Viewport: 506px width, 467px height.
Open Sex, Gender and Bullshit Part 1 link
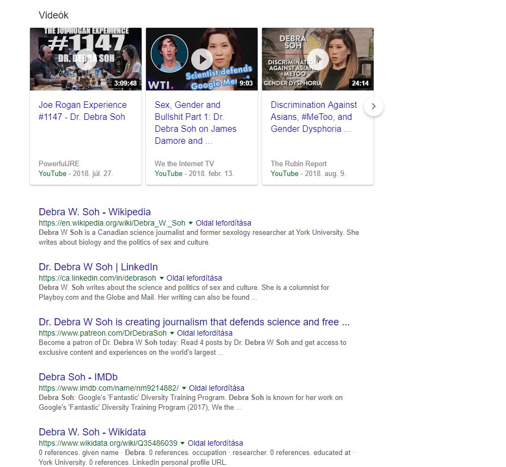click(x=195, y=123)
